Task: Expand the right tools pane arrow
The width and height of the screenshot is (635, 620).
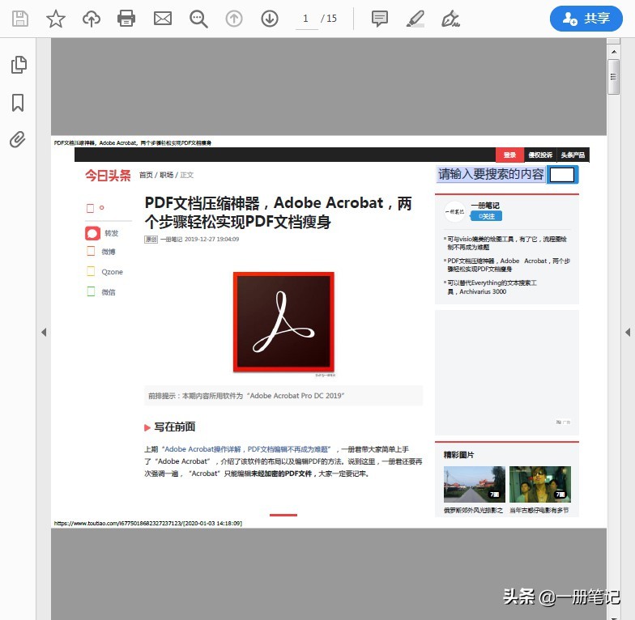Action: tap(628, 332)
